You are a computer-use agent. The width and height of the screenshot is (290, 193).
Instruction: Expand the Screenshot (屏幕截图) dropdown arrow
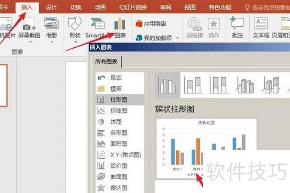31,42
